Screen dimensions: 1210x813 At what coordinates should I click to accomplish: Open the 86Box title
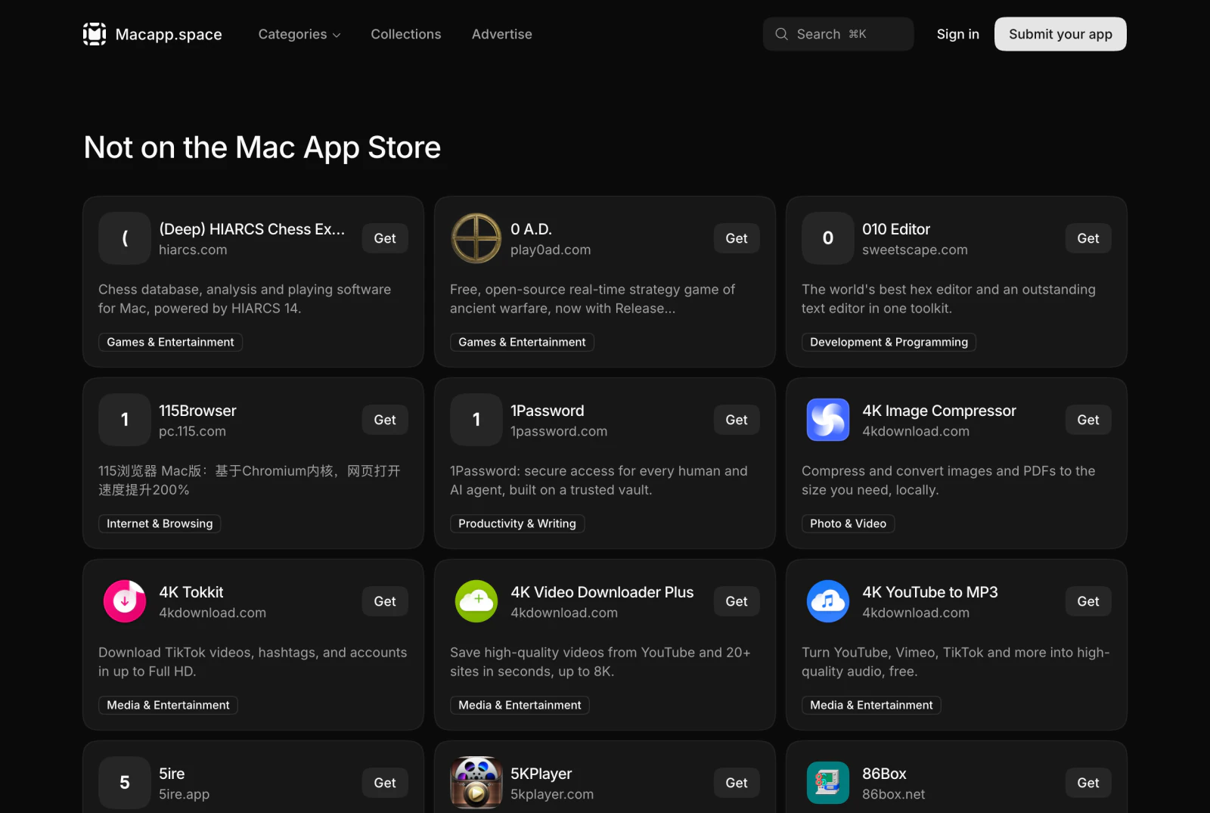[x=884, y=774]
